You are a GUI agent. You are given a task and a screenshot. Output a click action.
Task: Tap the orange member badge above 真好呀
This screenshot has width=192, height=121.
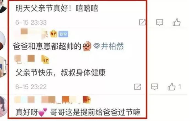pos(87,99)
